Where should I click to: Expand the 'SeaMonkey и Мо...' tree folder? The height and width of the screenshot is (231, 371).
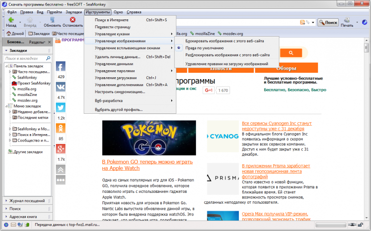[x=10, y=129]
